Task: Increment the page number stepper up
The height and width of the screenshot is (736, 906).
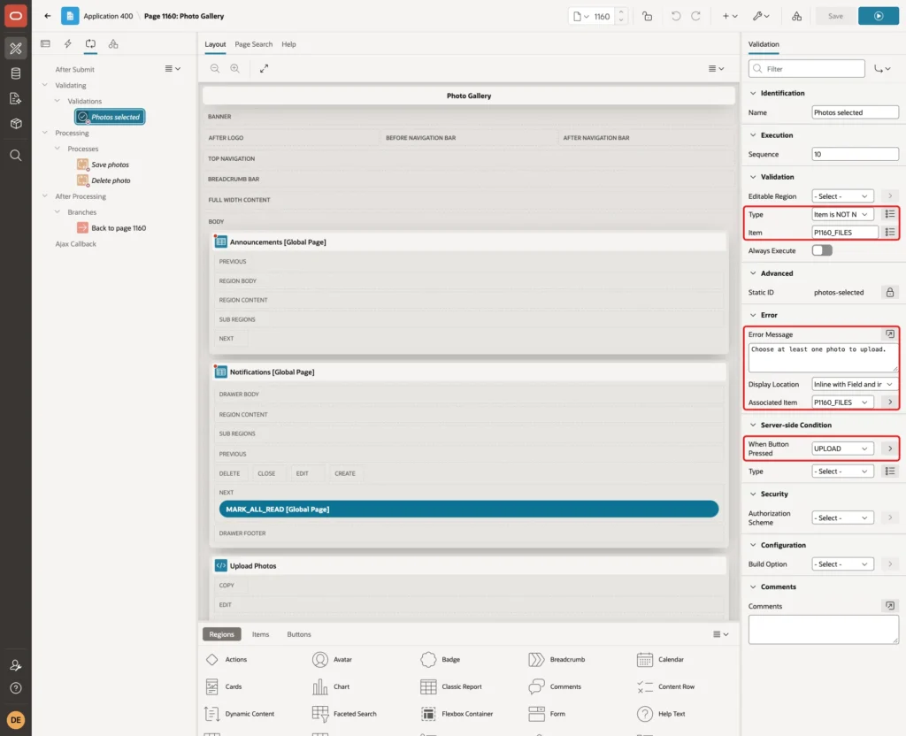Action: point(621,11)
